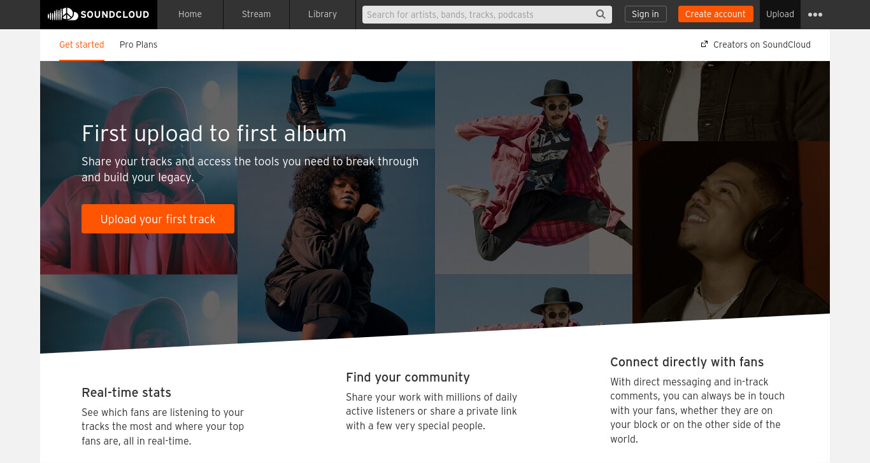Viewport: 870px width, 463px height.
Task: Click 'With direct messaging and in-track' paragraph
Action: pyautogui.click(x=697, y=410)
